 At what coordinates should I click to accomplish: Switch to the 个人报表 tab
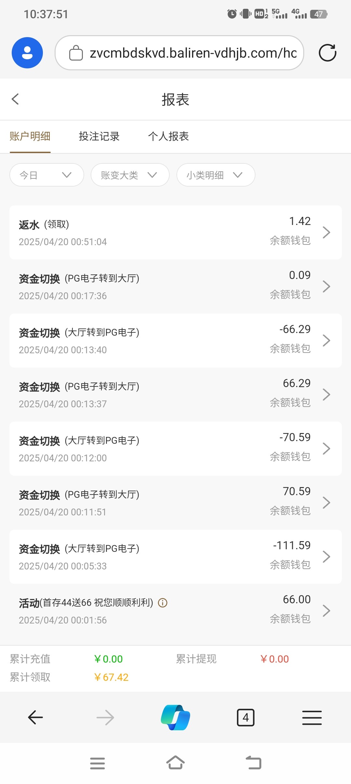[168, 136]
